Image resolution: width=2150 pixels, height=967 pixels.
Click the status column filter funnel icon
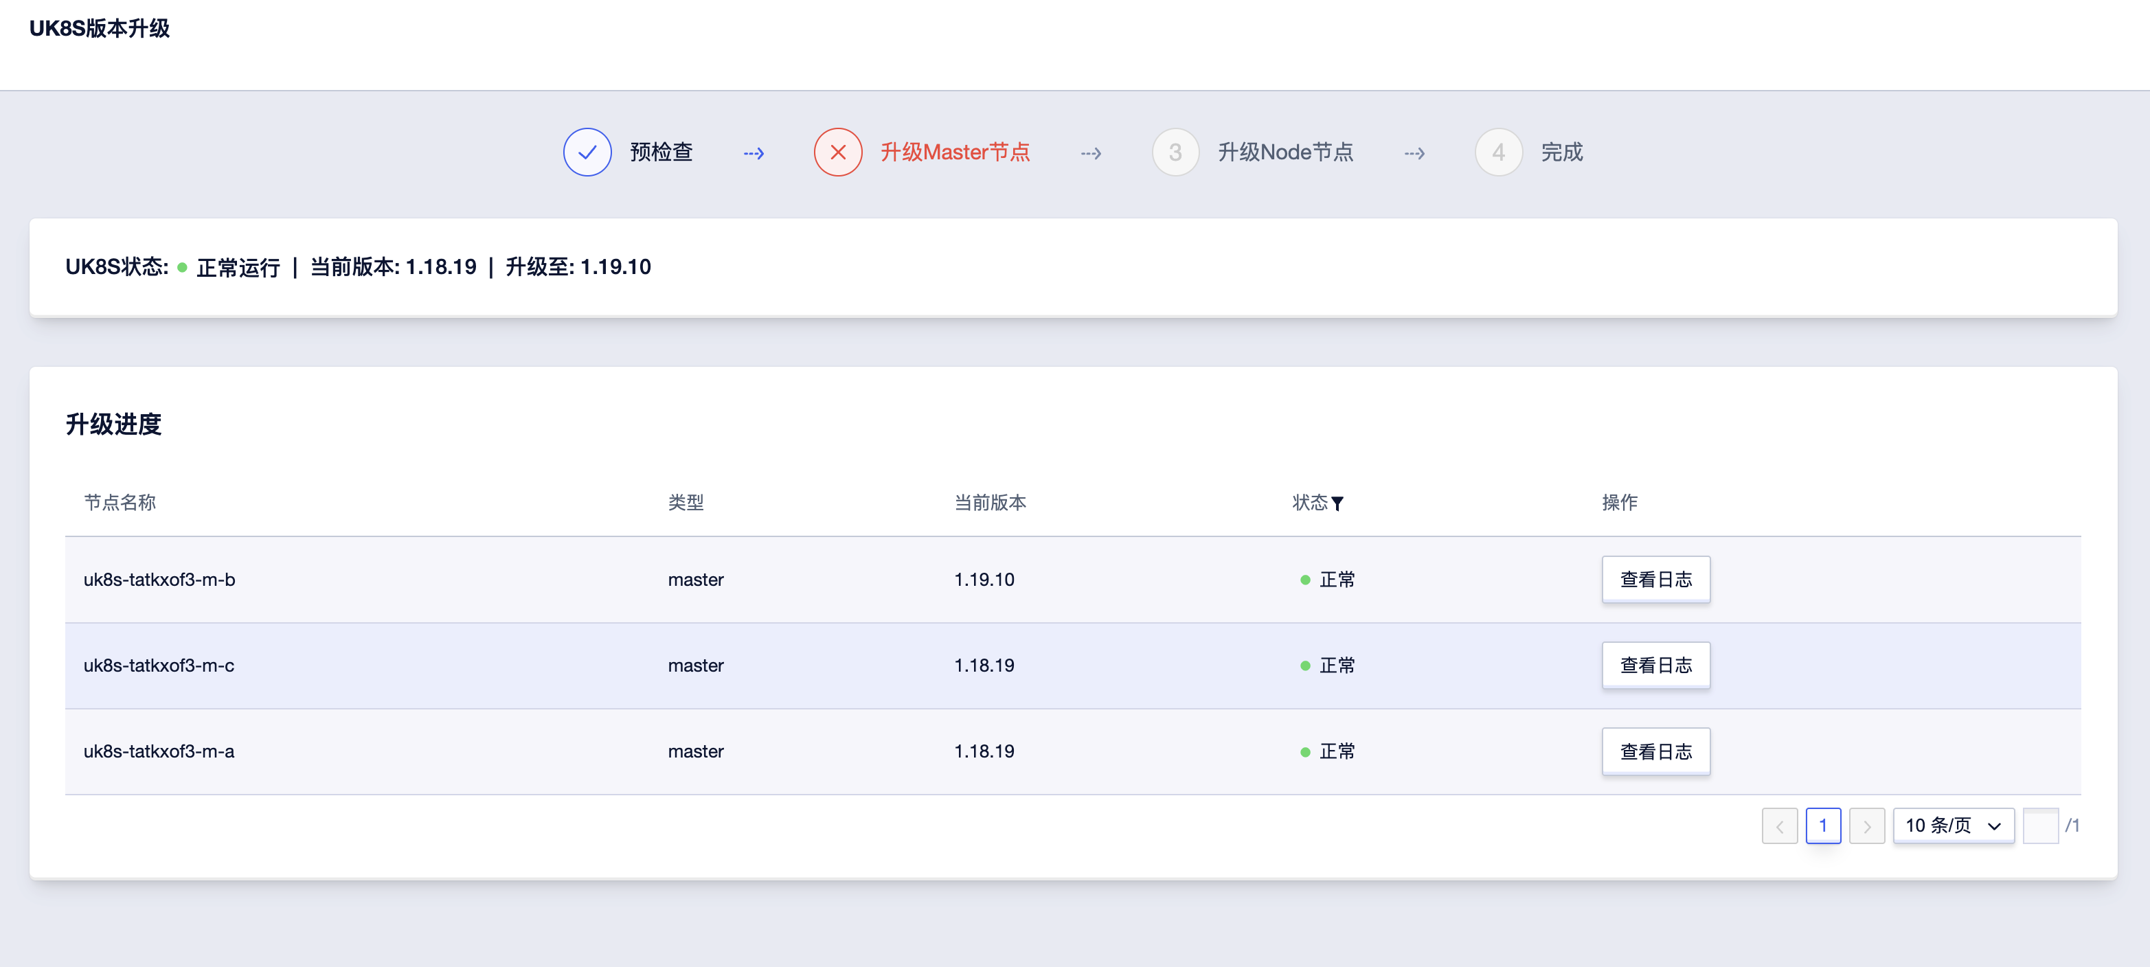[x=1337, y=503]
